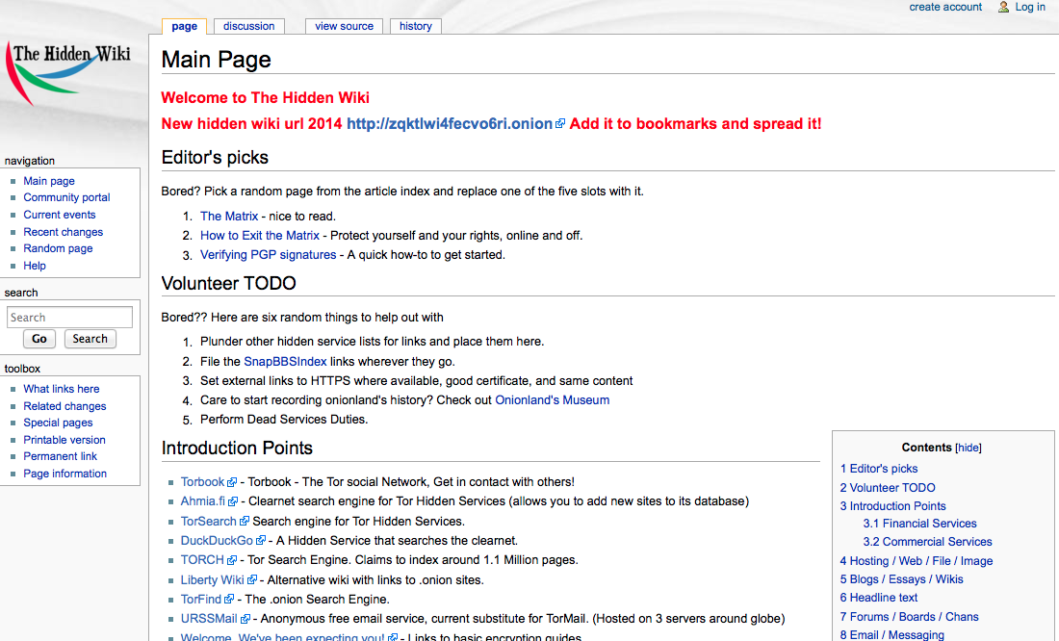Jump to 3.2 Commercial Services in Contents
This screenshot has width=1059, height=641.
927,542
